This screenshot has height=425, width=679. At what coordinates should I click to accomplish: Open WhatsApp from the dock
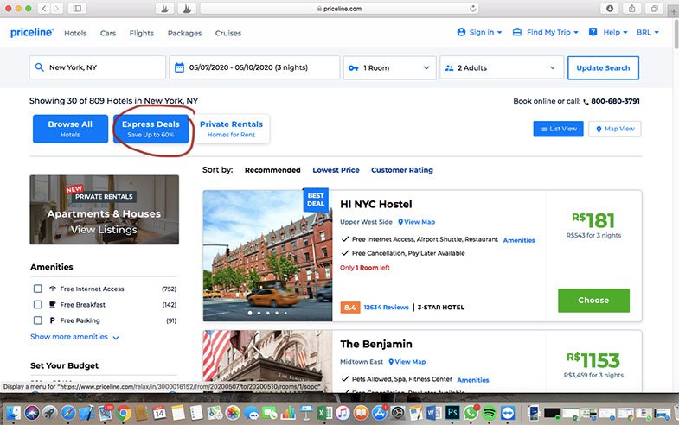pyautogui.click(x=471, y=413)
